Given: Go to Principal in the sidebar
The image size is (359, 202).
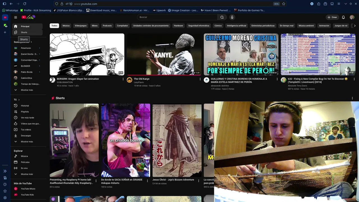Looking at the screenshot, I should tap(27, 26).
